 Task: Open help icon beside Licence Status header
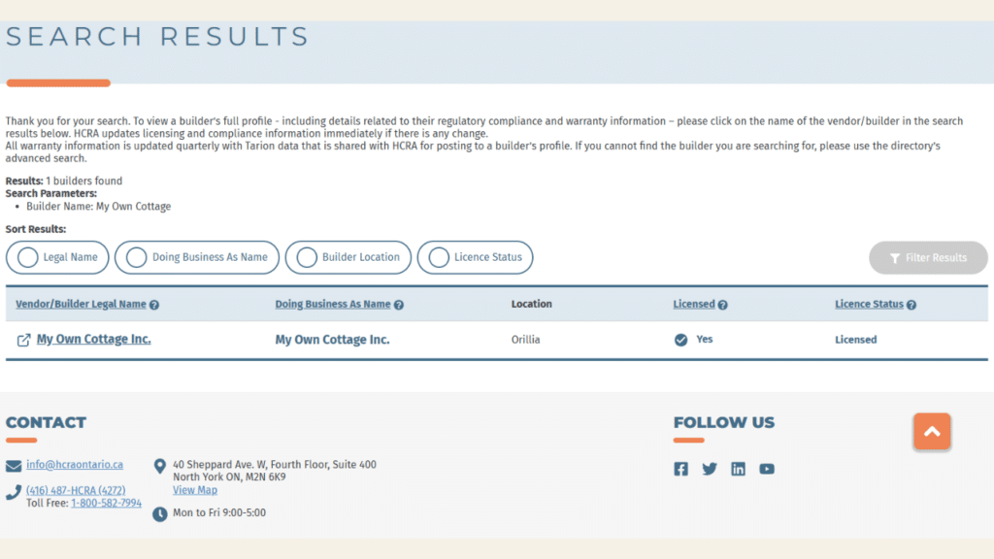911,305
